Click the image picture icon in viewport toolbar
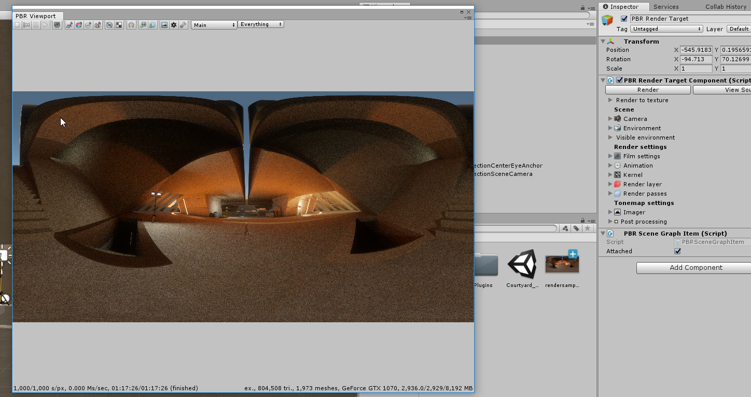This screenshot has width=751, height=397. tap(164, 25)
